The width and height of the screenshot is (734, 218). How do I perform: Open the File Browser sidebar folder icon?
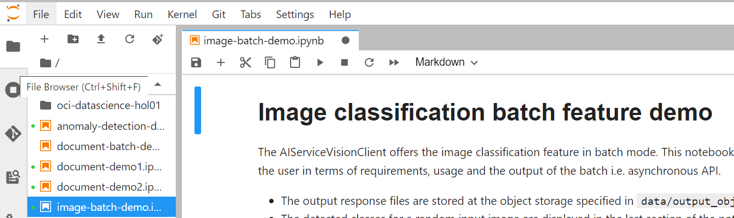pos(13,47)
